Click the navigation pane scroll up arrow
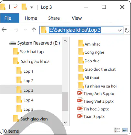 [65, 41]
